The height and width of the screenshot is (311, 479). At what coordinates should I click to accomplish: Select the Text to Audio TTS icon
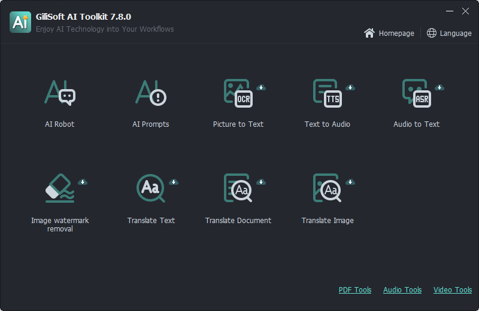pyautogui.click(x=328, y=93)
